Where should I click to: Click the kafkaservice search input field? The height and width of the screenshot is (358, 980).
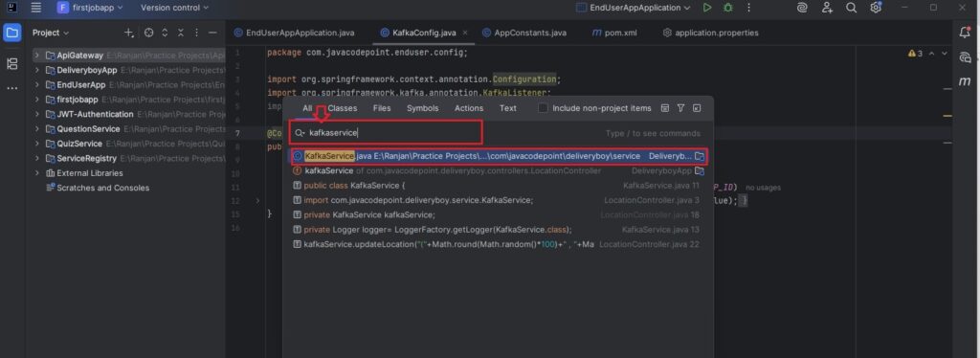[386, 133]
